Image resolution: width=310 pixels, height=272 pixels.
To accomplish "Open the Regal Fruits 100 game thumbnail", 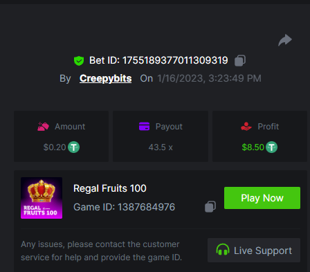I will coord(42,198).
